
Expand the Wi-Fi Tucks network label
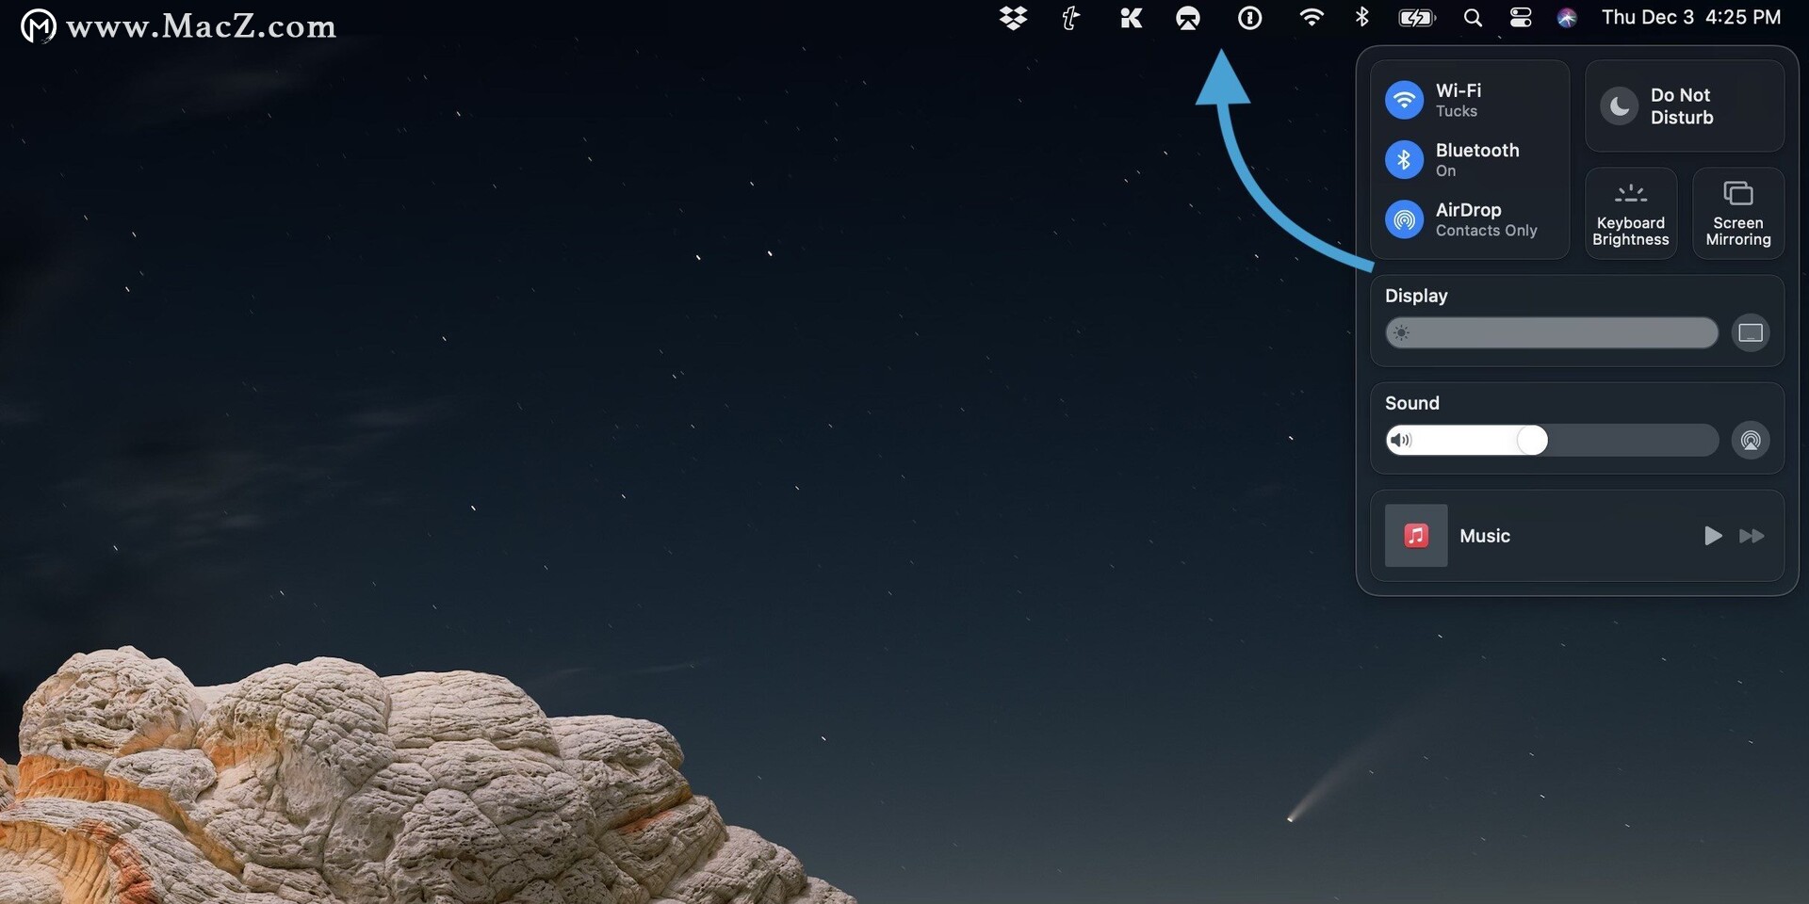coord(1459,100)
